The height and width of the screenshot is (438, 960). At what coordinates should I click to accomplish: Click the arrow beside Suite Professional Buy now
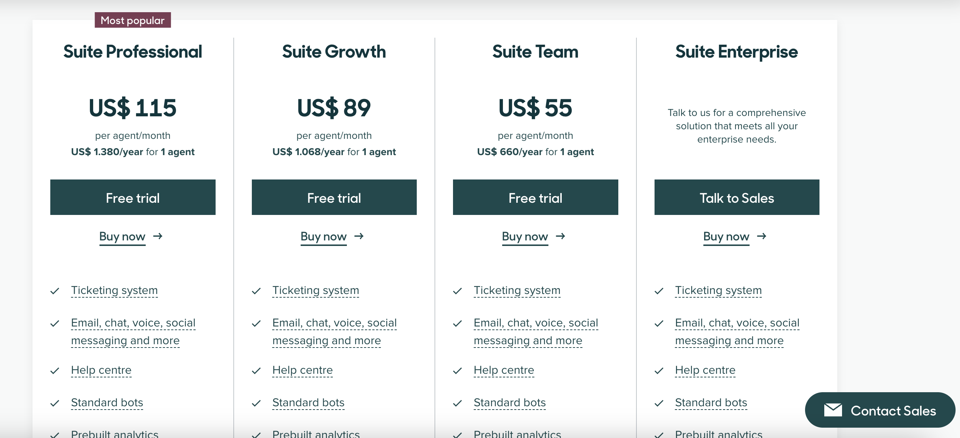158,236
